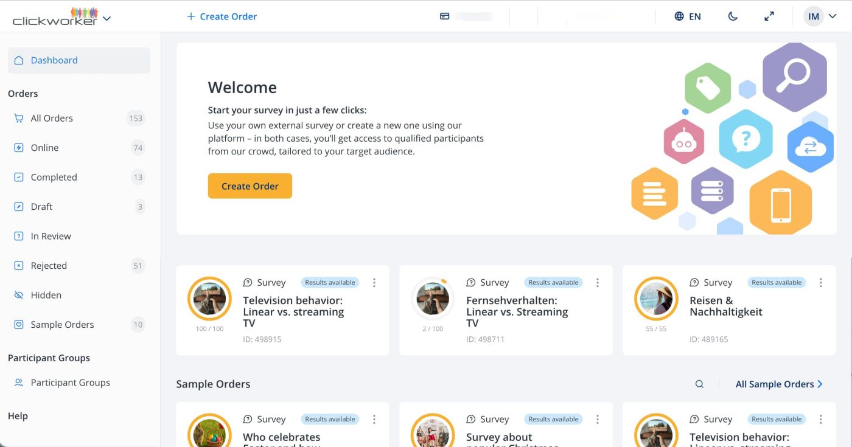The height and width of the screenshot is (447, 852).
Task: Open Fernsehverhalten: Linear vs. Streaming TV title
Action: (517, 312)
